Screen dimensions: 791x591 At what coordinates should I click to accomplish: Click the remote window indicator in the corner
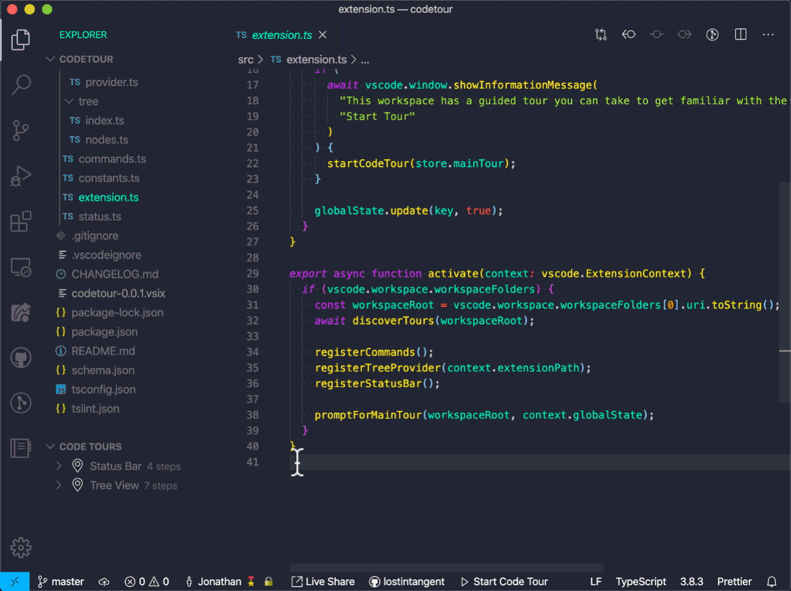[x=14, y=581]
